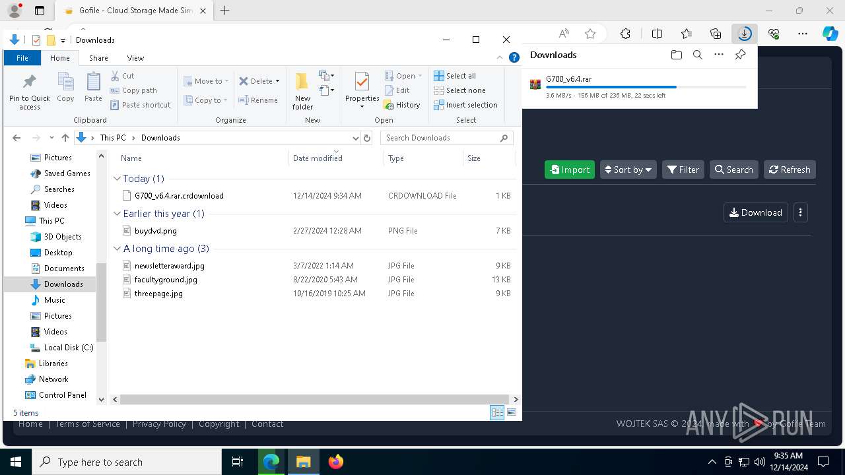Click Gofile Refresh button

[x=790, y=170]
